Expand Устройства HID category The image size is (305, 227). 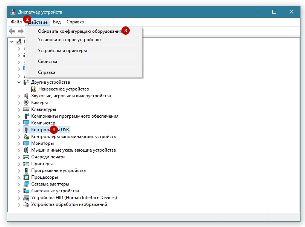tap(19, 198)
